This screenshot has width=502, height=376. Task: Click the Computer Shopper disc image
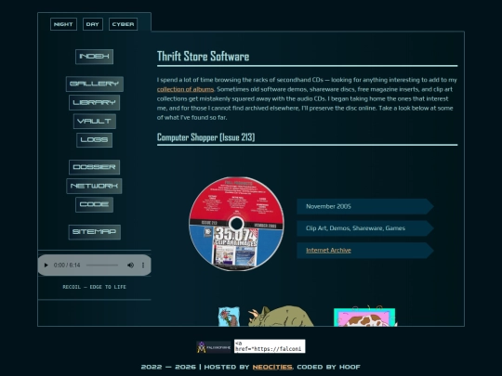(236, 224)
